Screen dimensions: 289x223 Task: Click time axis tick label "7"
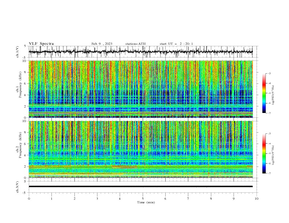coord(188,199)
